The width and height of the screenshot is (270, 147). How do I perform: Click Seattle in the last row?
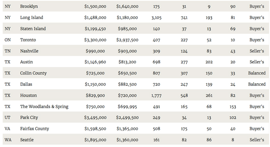(x=27, y=140)
